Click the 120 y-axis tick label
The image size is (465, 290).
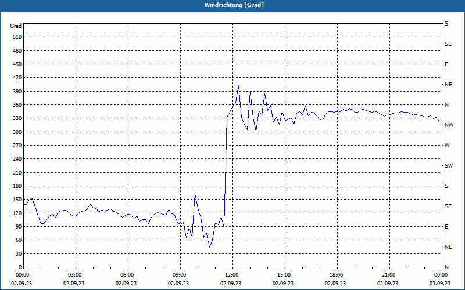[x=17, y=213]
